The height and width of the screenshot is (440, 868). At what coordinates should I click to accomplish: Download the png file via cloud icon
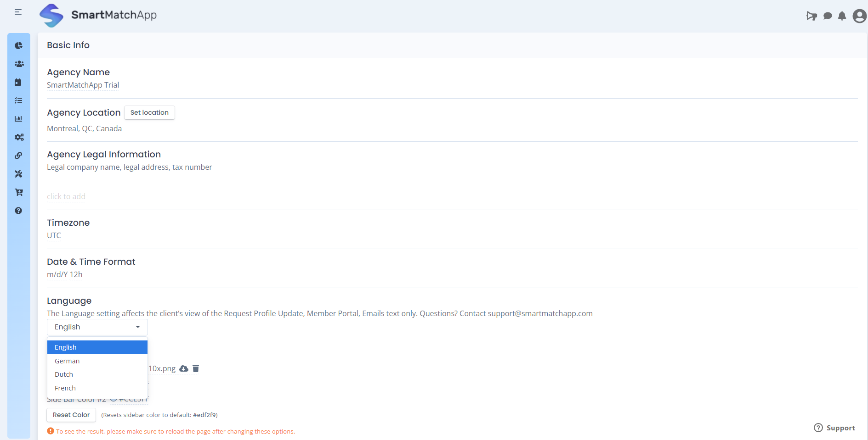184,368
